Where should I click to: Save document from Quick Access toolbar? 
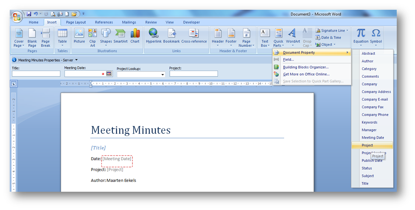click(x=29, y=14)
